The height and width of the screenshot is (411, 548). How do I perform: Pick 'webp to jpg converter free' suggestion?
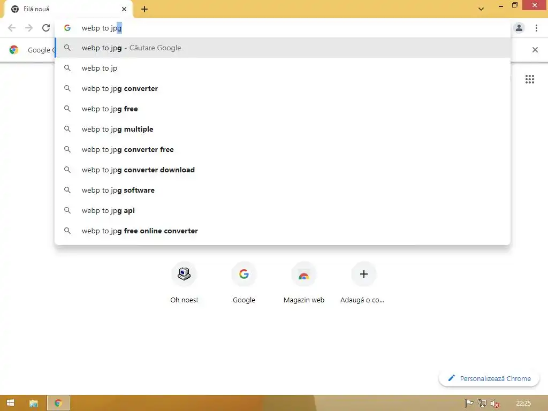point(283,149)
